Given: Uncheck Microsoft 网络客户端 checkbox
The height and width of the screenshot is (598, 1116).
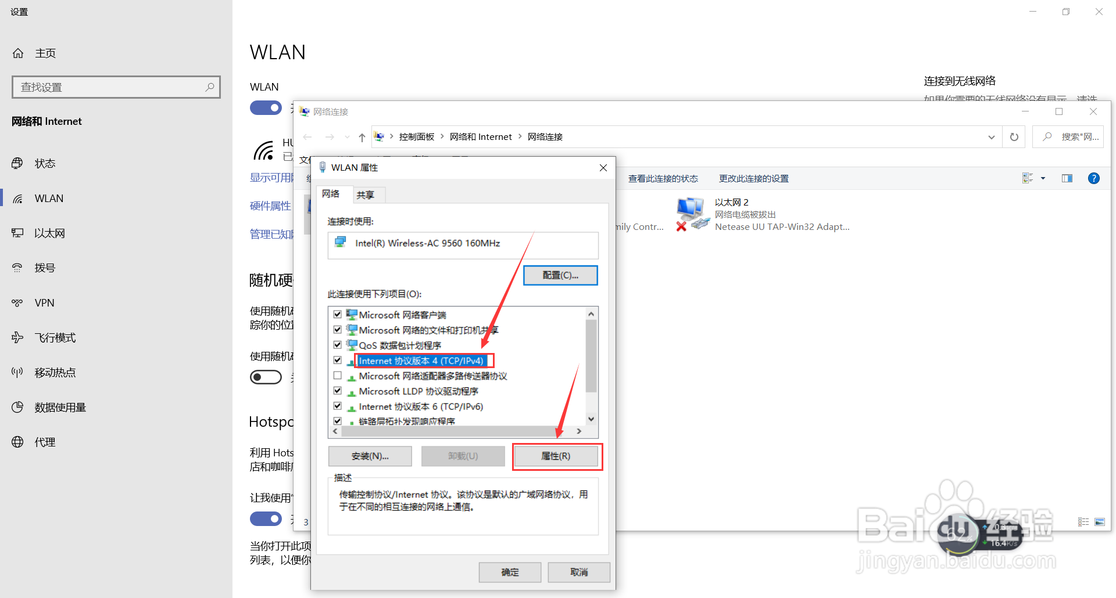Looking at the screenshot, I should 338,315.
